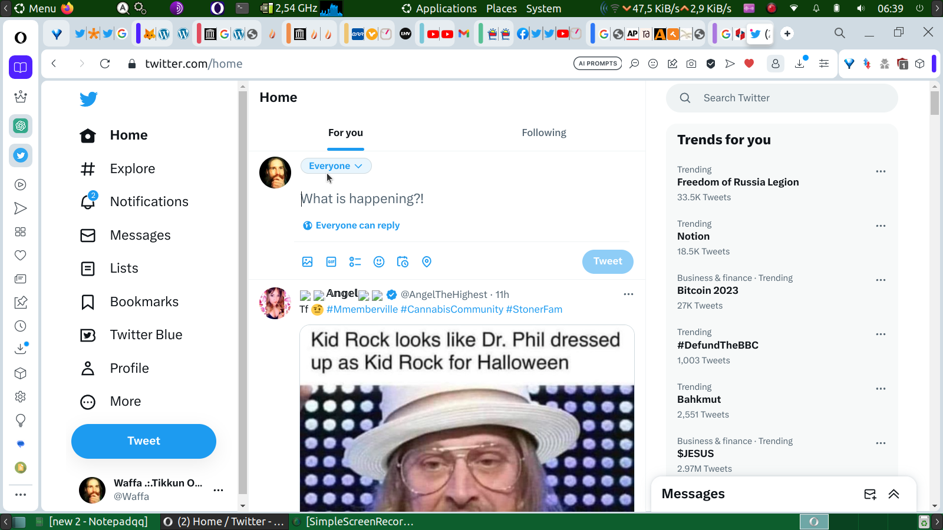Start a new message in Messages drawer
The image size is (943, 530).
click(870, 494)
